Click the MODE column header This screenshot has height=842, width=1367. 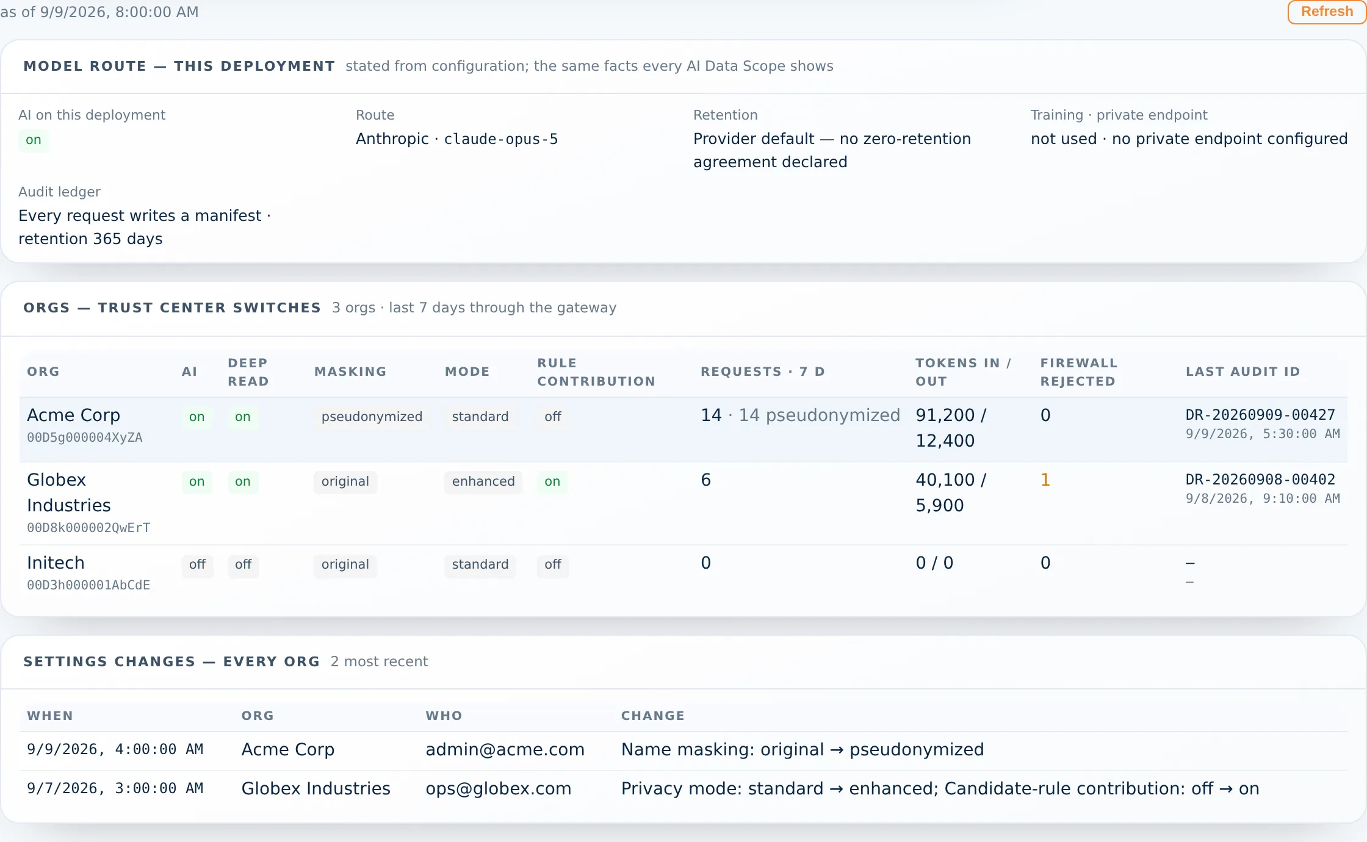click(x=467, y=372)
